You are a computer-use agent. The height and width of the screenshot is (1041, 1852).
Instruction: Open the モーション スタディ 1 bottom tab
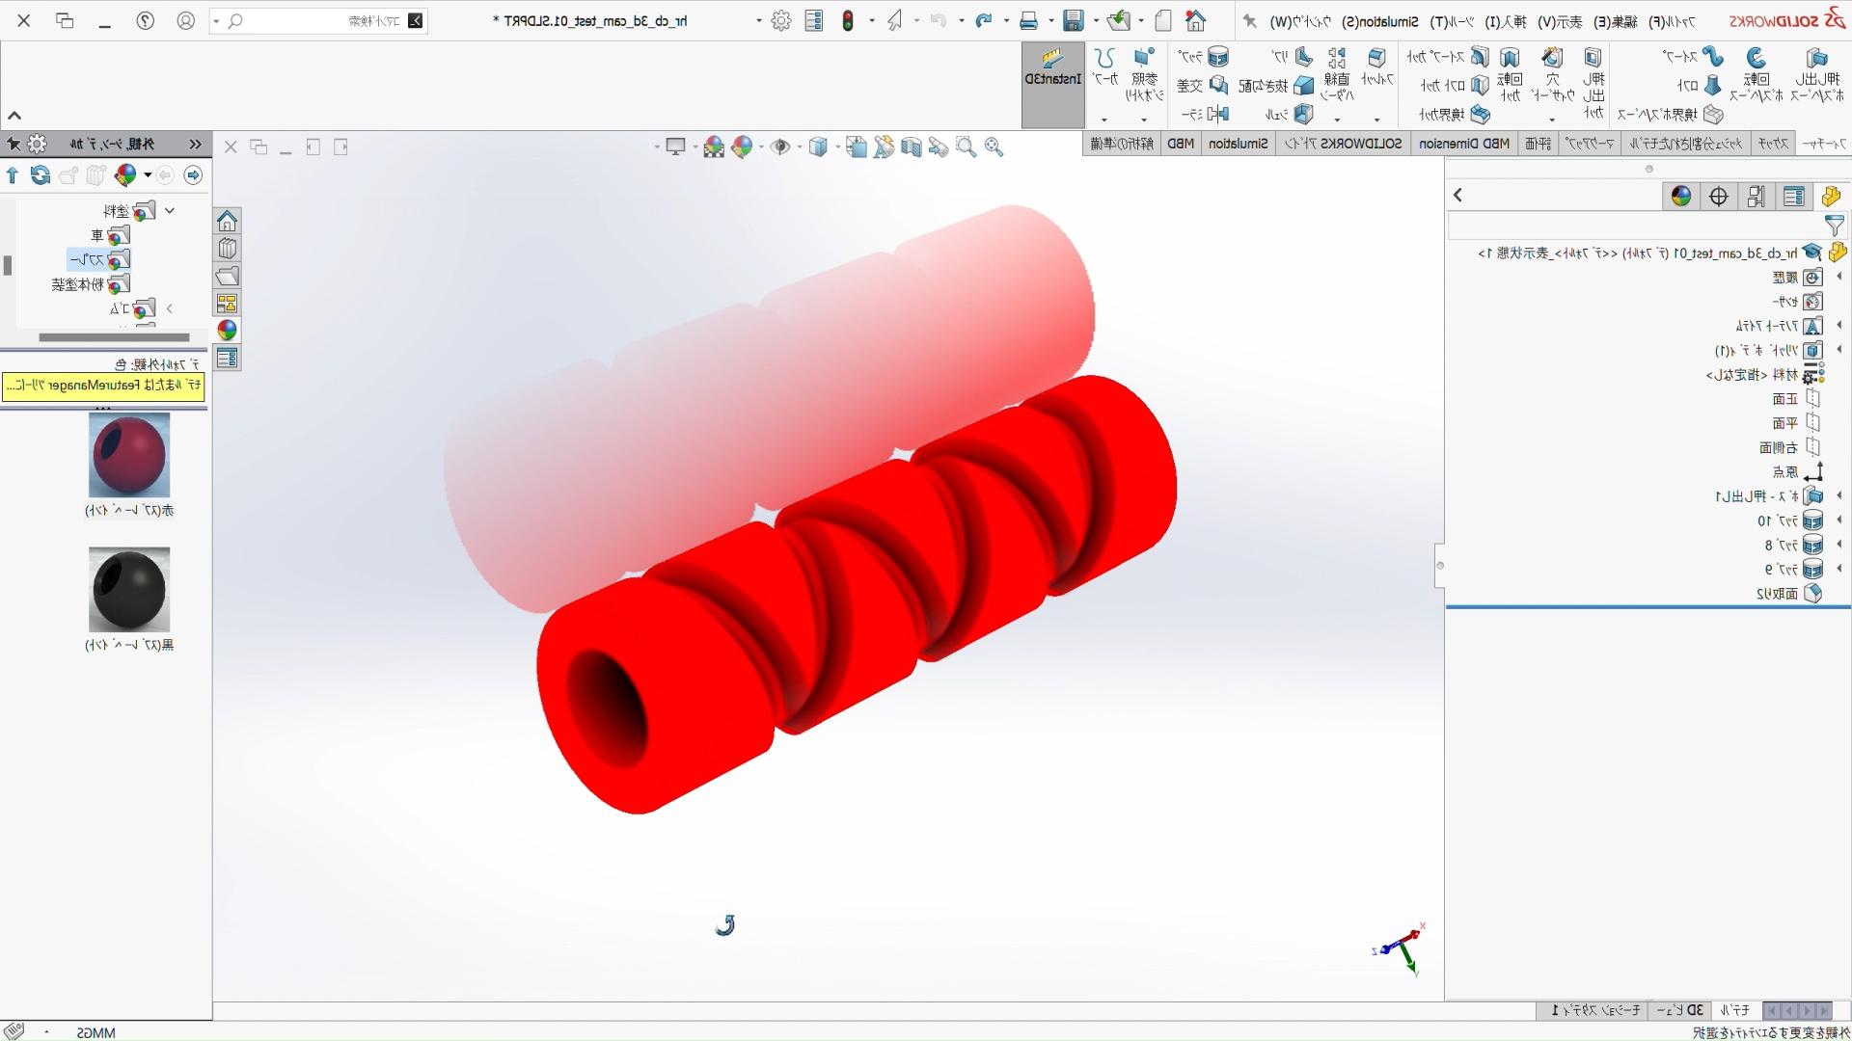tap(1596, 1010)
